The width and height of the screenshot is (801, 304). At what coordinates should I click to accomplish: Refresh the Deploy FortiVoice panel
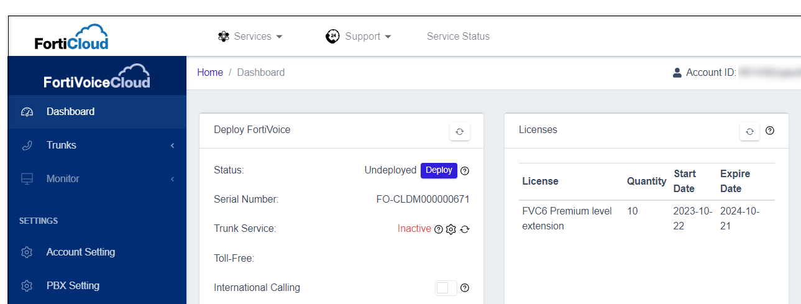point(459,131)
